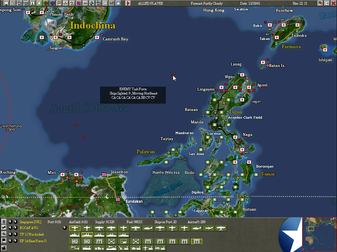
Task: Click the world mini-map thumbnail
Action: point(319,235)
